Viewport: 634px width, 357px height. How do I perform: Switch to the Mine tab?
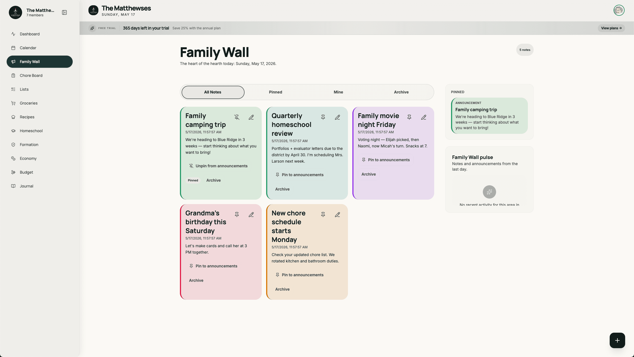coord(338,92)
